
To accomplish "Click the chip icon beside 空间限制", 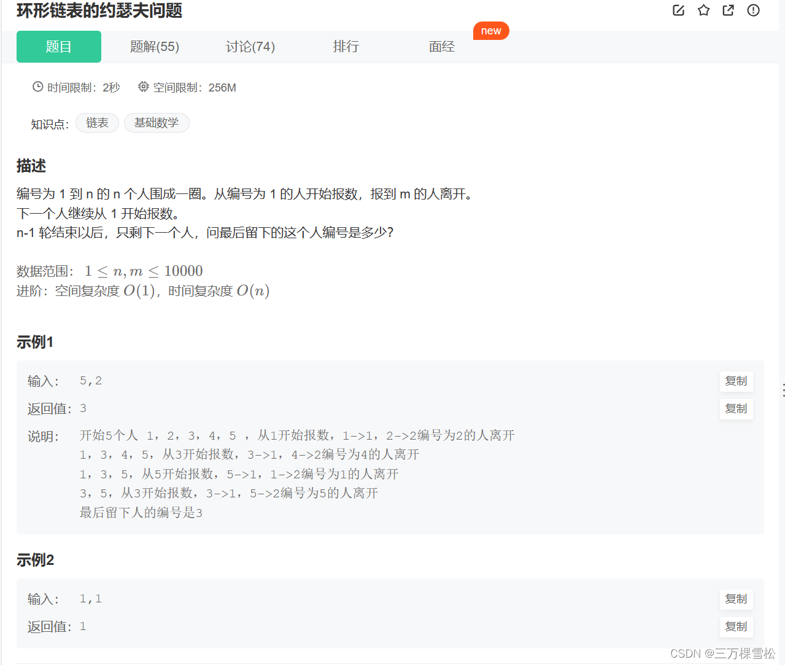I will [143, 87].
